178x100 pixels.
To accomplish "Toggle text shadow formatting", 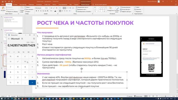I will (43, 11).
